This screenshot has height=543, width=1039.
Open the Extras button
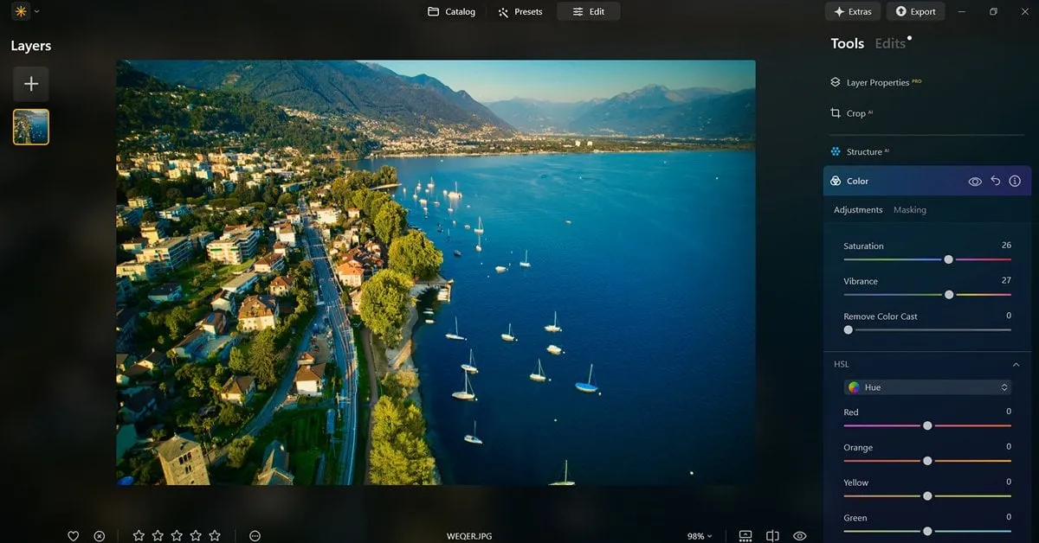click(853, 12)
